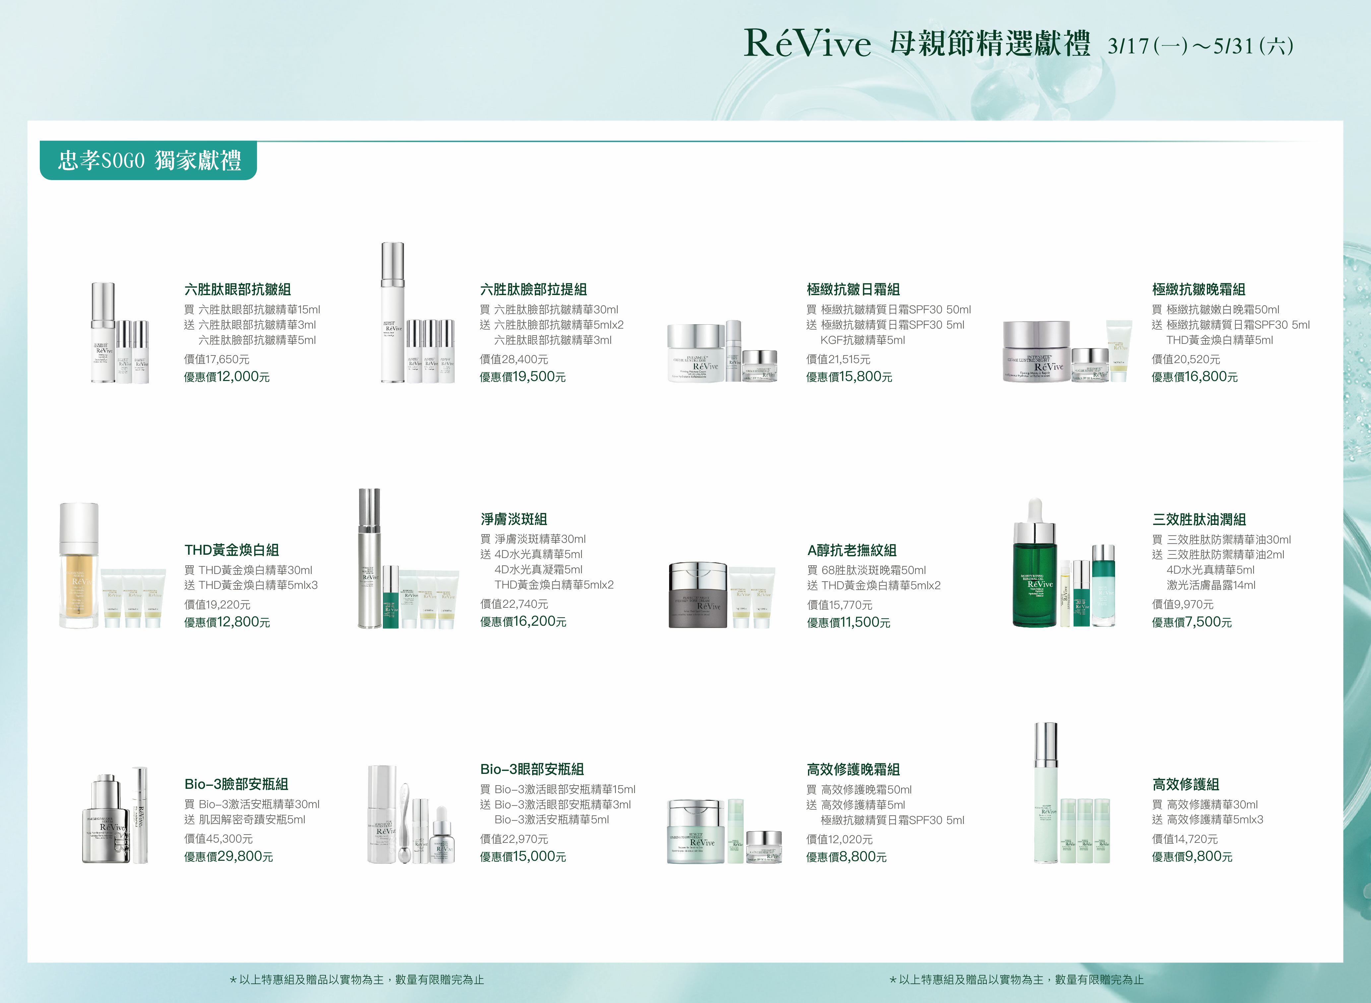Click price 優惠價15,800元
This screenshot has height=1003, width=1371.
click(849, 376)
